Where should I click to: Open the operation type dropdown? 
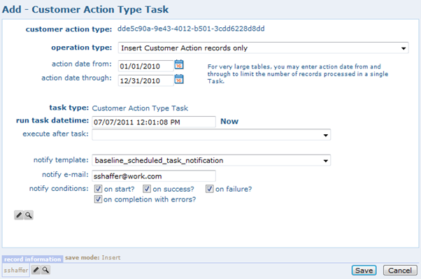click(x=264, y=48)
